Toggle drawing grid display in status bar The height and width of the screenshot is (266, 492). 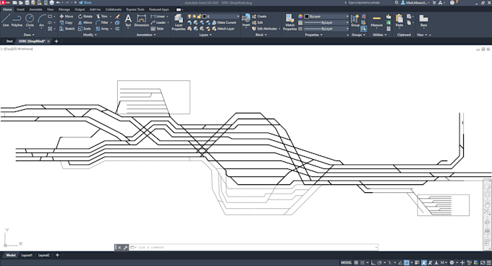click(x=356, y=262)
